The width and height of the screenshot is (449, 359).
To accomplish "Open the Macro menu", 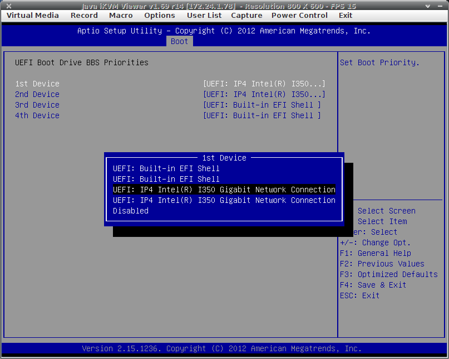I will coord(121,16).
